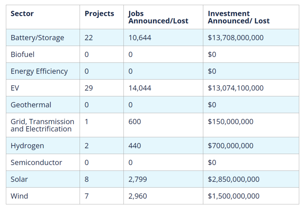Viewport: 304px width, 209px height.
Task: Select the 2,799 jobs cell
Action: coord(138,179)
